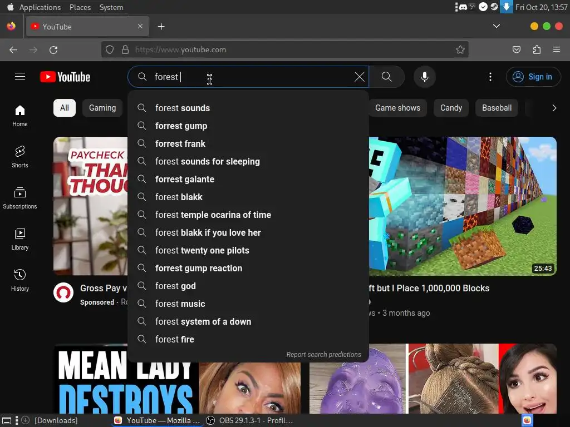Pick suggestion "forest temple ocarina of time"
570x427 pixels.
[248, 215]
